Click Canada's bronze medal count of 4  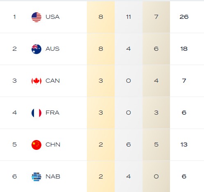pyautogui.click(x=156, y=81)
